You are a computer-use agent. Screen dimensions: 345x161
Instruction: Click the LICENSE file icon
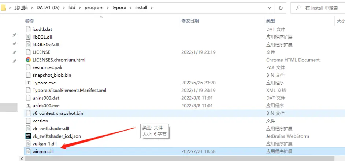[28, 52]
